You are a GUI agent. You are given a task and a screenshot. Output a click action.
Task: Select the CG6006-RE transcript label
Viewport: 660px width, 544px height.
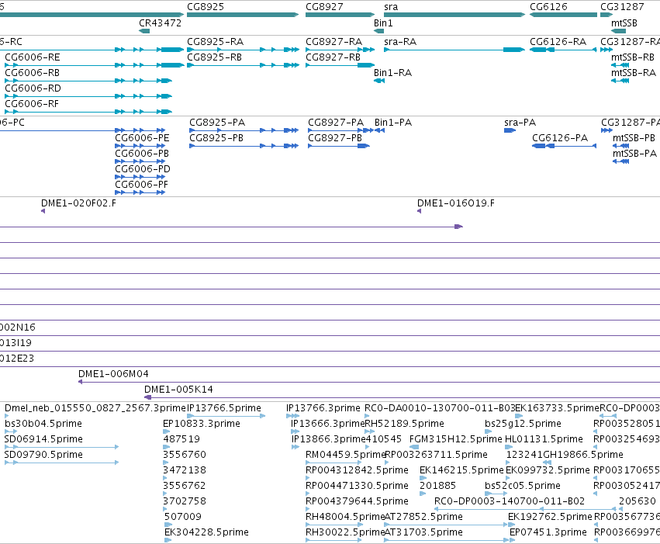(x=33, y=57)
